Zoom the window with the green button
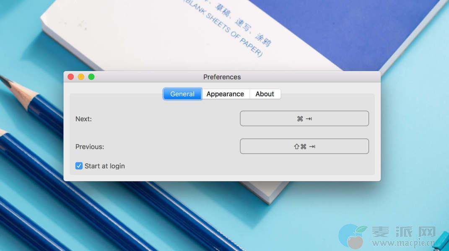Image resolution: width=449 pixels, height=251 pixels. coord(91,77)
